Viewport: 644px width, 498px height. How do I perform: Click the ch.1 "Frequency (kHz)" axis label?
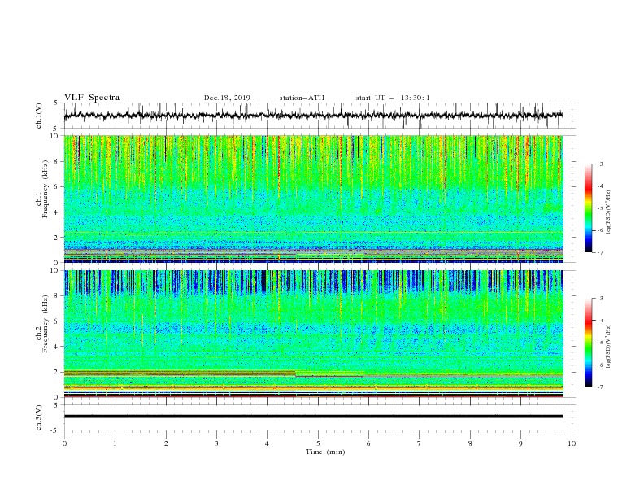(46, 189)
